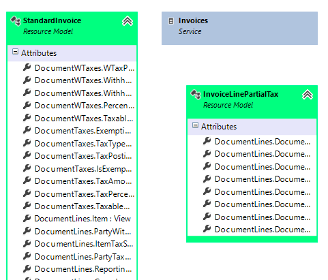The width and height of the screenshot is (328, 280).
Task: Click the 'Attributes' label in StandardInvoice
Action: (x=39, y=53)
